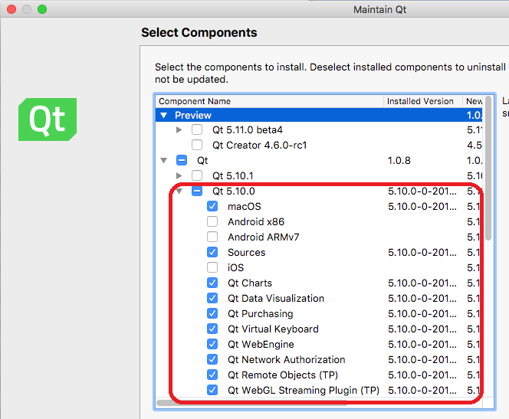Toggle the partially checked Qt root checkbox

coord(182,160)
